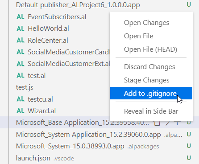
Task: Click AL file icon of RoleCenter.al
Action: (21, 40)
